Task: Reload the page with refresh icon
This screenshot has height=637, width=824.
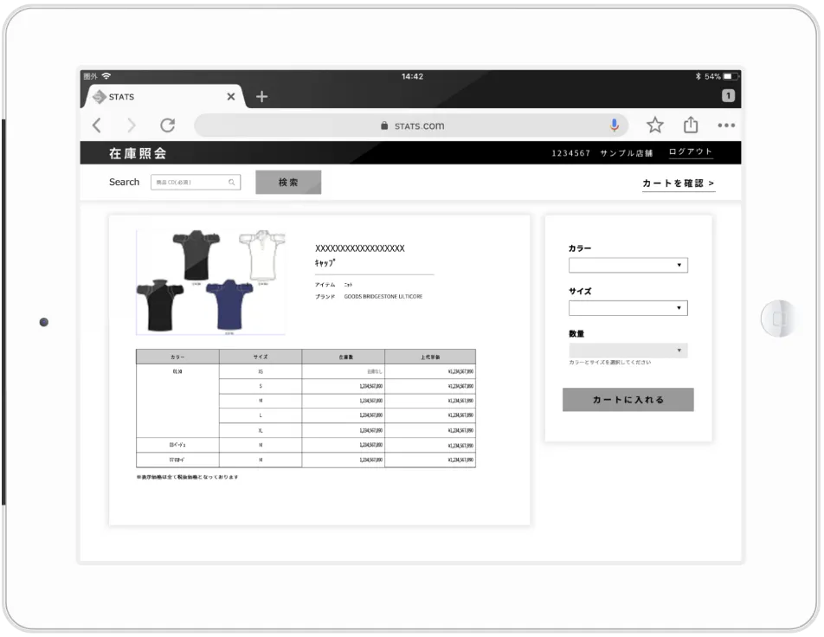Action: tap(168, 125)
